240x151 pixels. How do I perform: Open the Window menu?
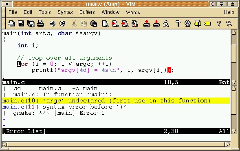tap(110, 12)
